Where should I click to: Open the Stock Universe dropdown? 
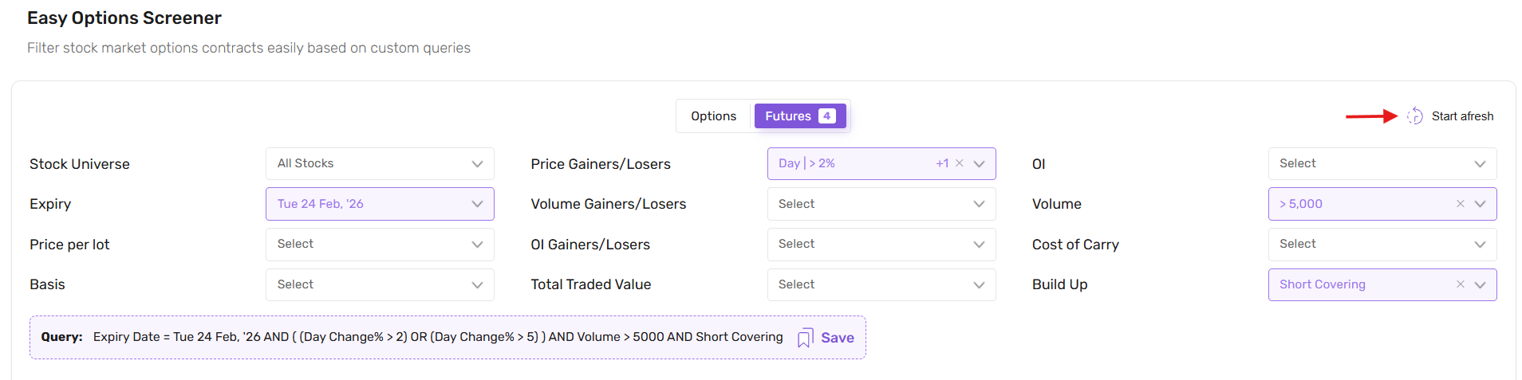tap(380, 163)
